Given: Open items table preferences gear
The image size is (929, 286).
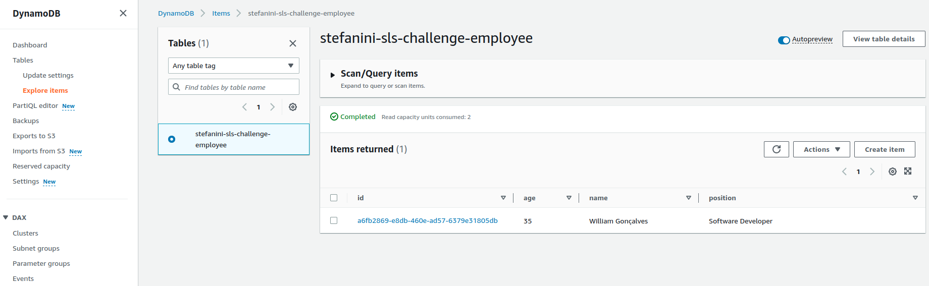Looking at the screenshot, I should (893, 171).
